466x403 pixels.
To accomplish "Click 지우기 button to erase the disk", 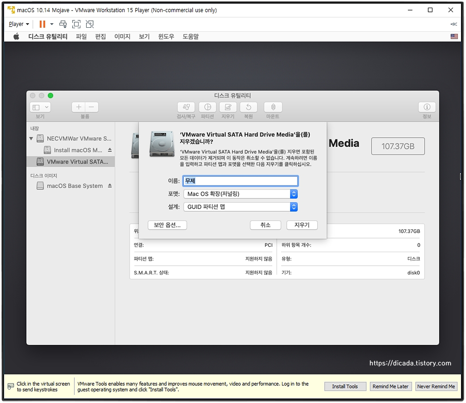I will (x=302, y=225).
